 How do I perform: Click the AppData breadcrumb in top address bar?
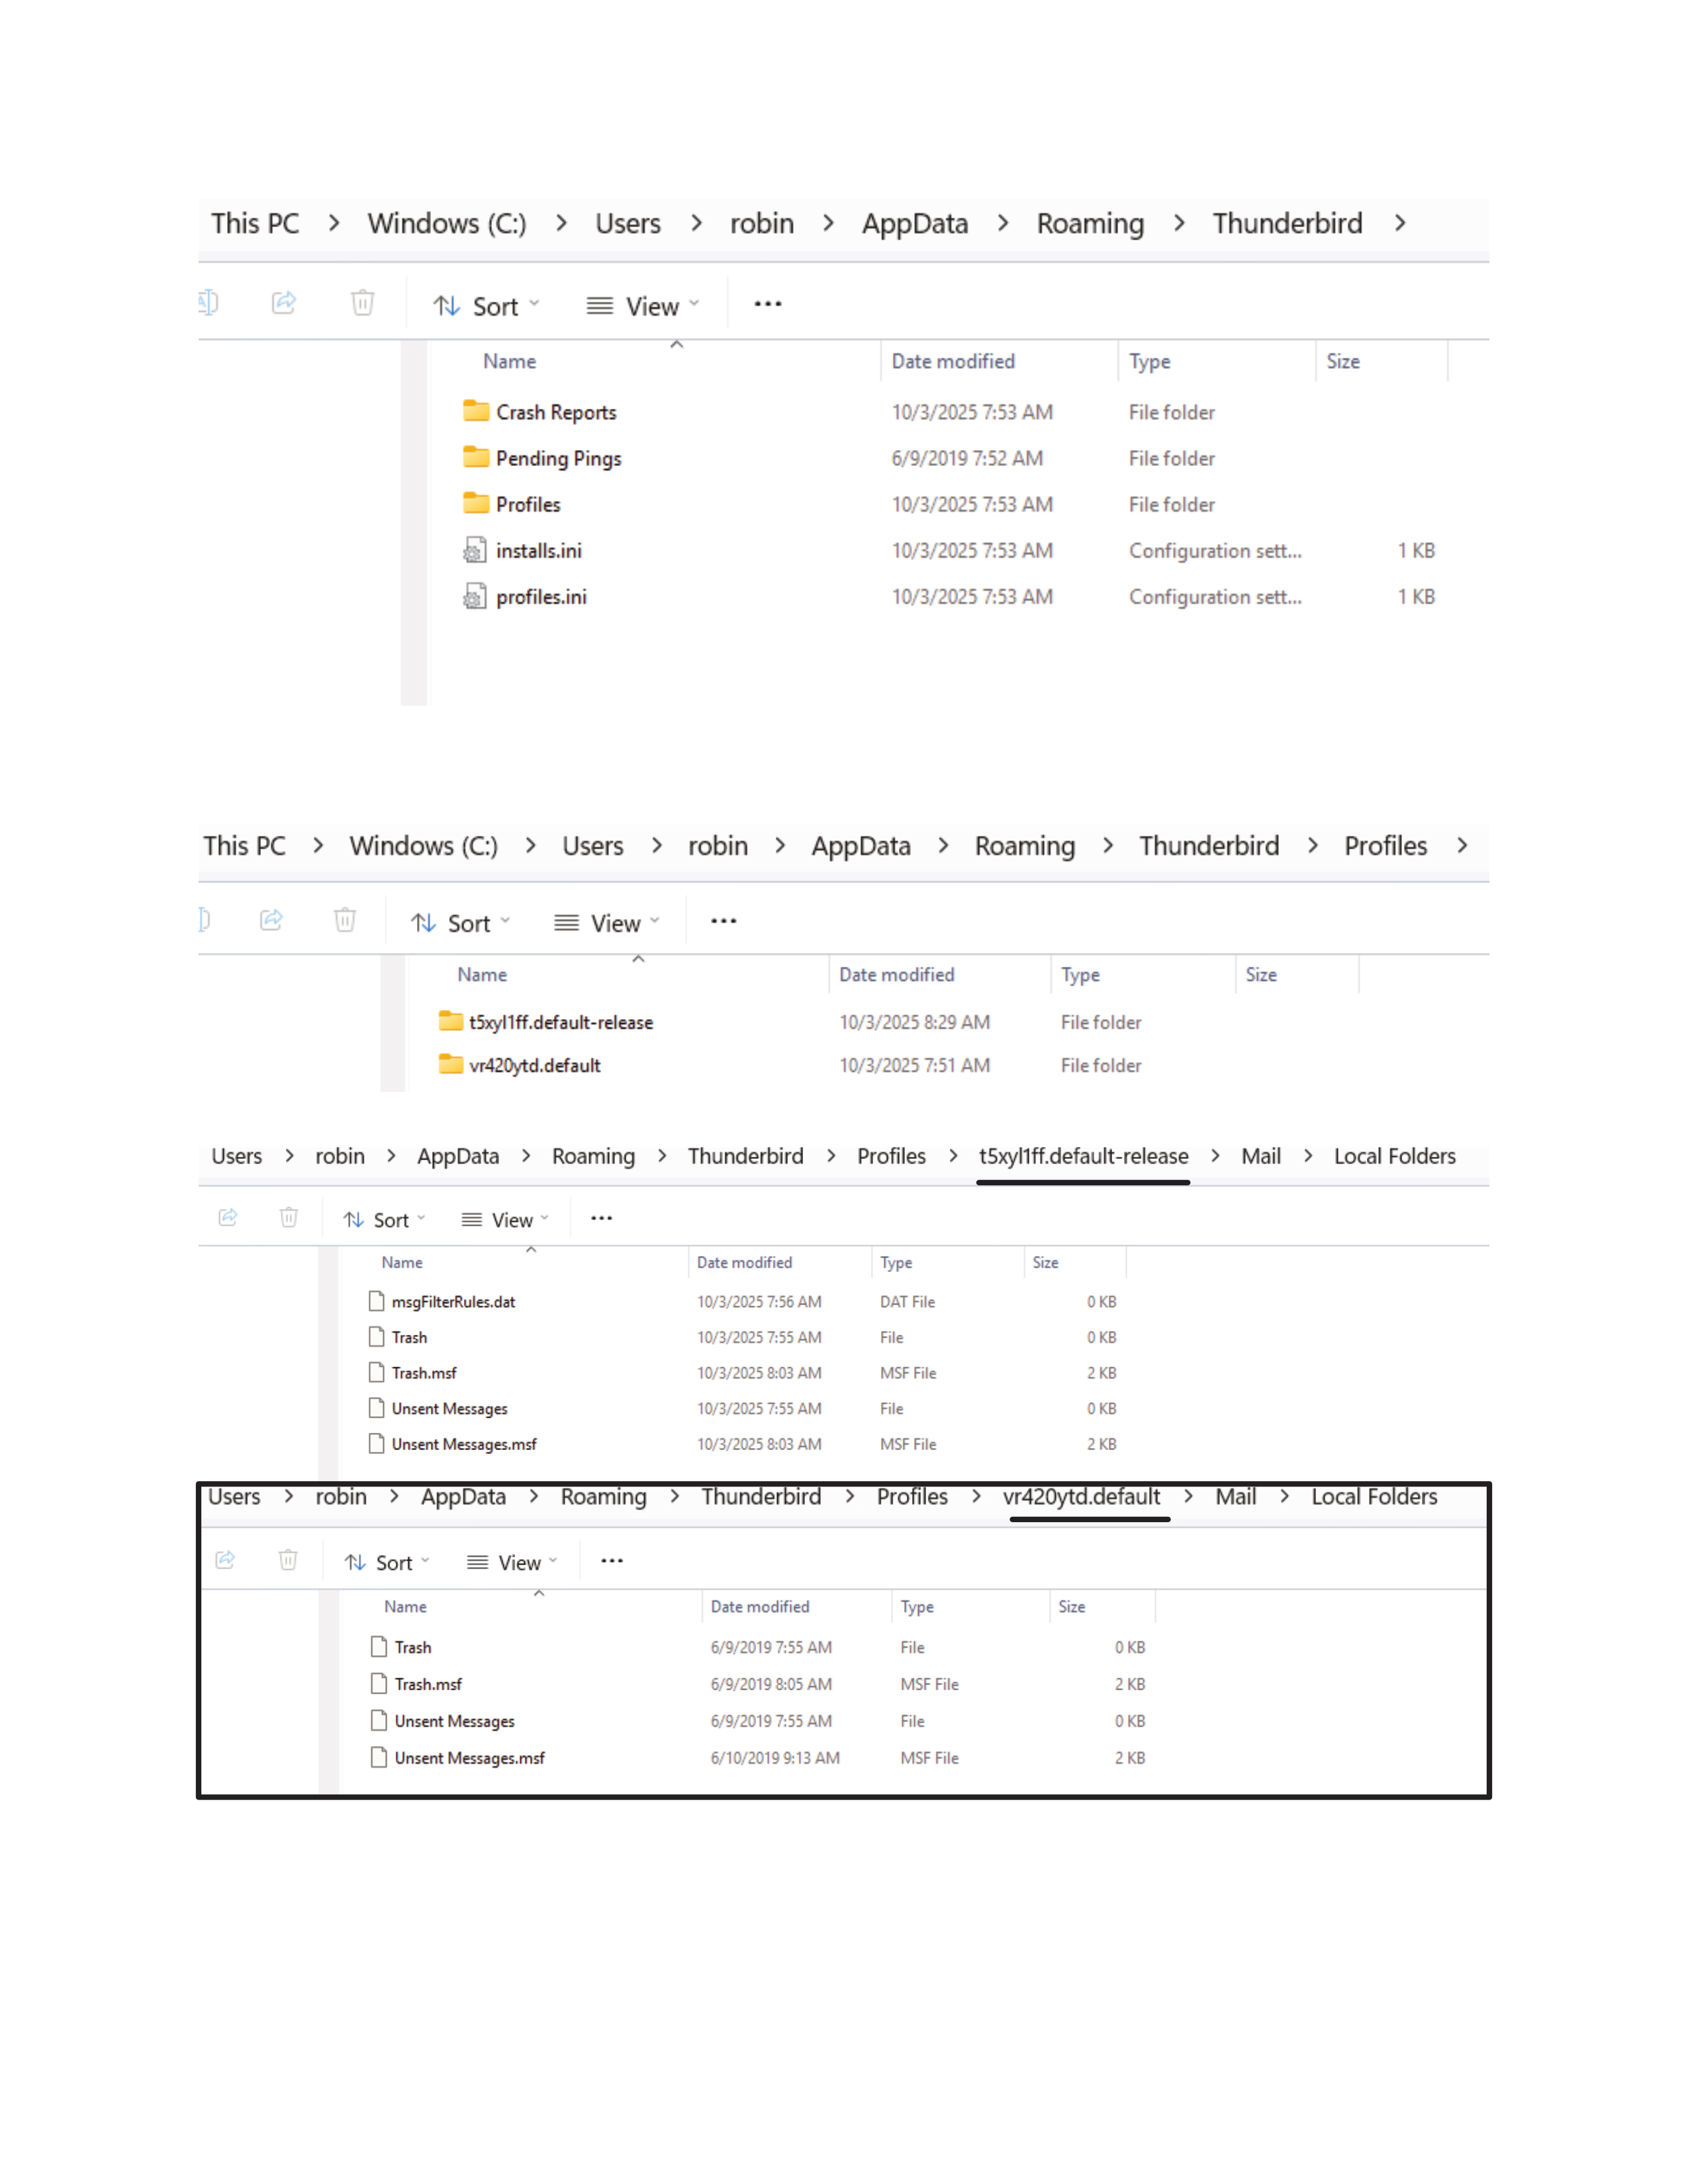914,223
